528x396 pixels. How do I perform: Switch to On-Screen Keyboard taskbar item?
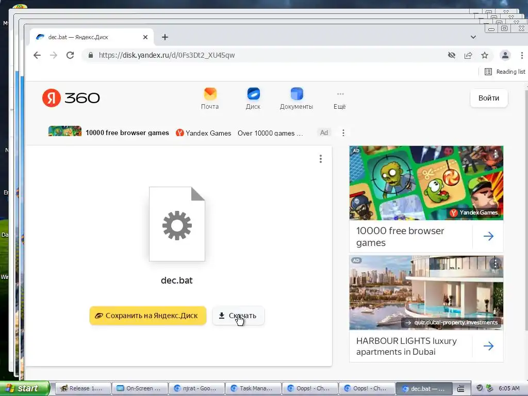click(x=140, y=389)
